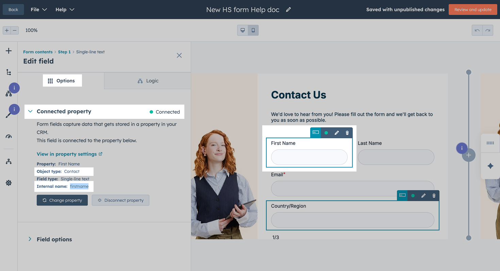Switch preview to desktop view toggle
500x271 pixels.
point(243,30)
